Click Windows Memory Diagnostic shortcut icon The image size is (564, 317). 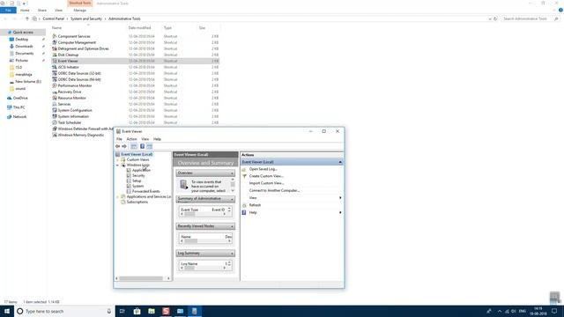click(55, 135)
